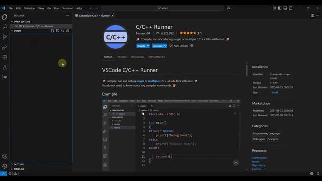The image size is (322, 181).
Task: Open the franneck94 publisher link
Action: click(x=143, y=33)
